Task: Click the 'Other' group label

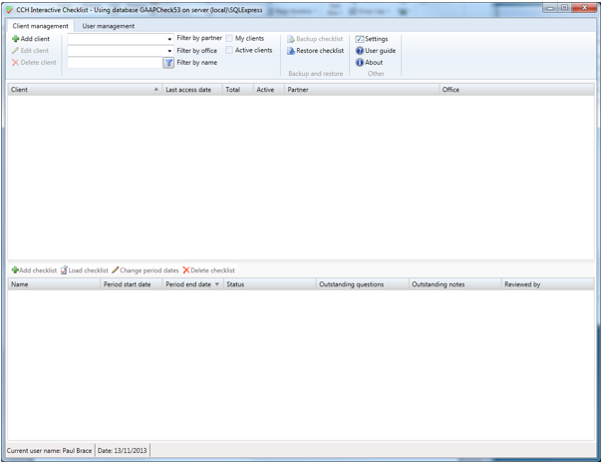Action: click(376, 74)
